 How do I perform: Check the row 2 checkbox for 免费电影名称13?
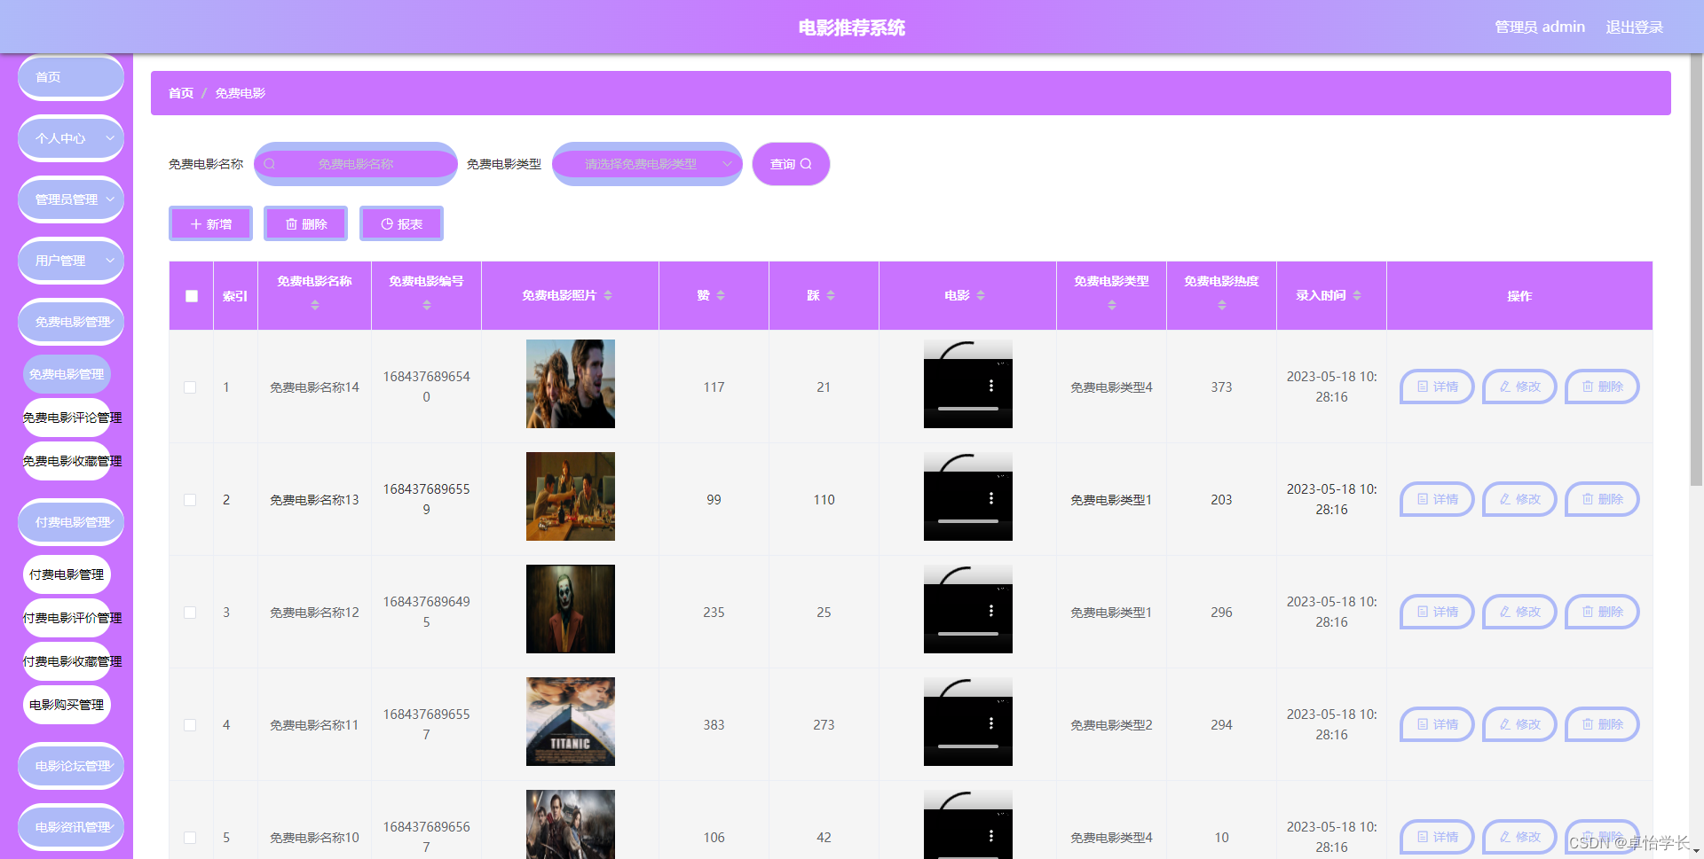[190, 500]
